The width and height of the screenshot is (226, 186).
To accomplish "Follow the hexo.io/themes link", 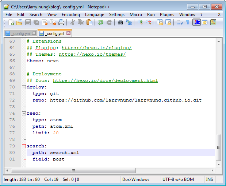I will [92, 54].
